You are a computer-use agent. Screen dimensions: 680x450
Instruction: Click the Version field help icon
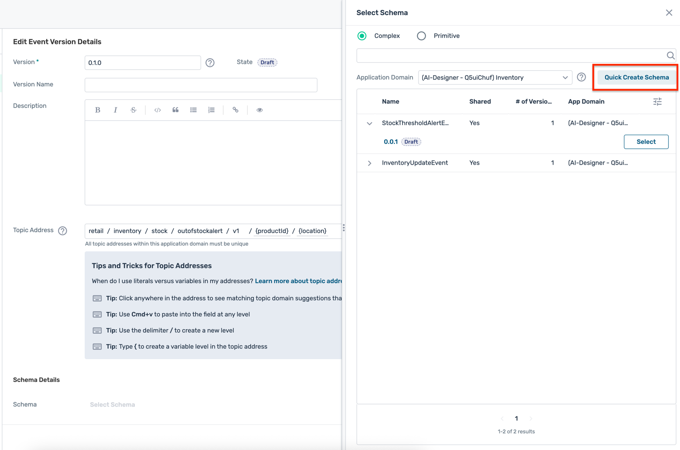pyautogui.click(x=210, y=63)
